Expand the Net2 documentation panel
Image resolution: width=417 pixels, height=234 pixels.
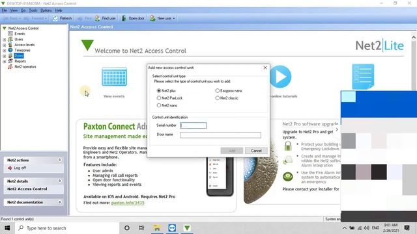pos(59,202)
